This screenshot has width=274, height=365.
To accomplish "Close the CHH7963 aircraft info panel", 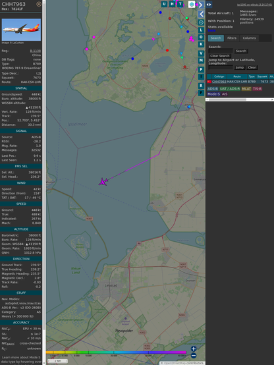I will (x=39, y=4).
